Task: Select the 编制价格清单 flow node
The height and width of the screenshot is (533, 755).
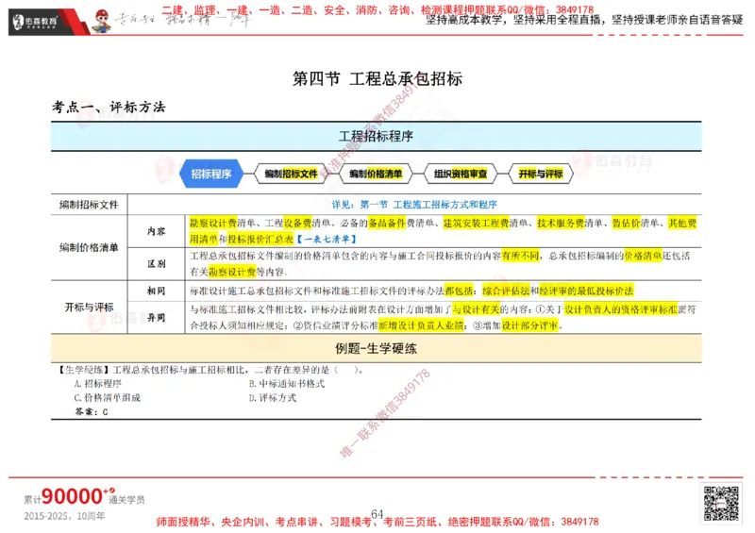Action: click(376, 174)
